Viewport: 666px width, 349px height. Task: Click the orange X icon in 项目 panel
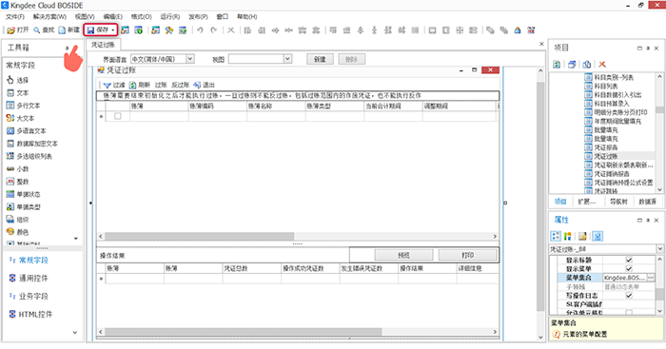point(602,65)
